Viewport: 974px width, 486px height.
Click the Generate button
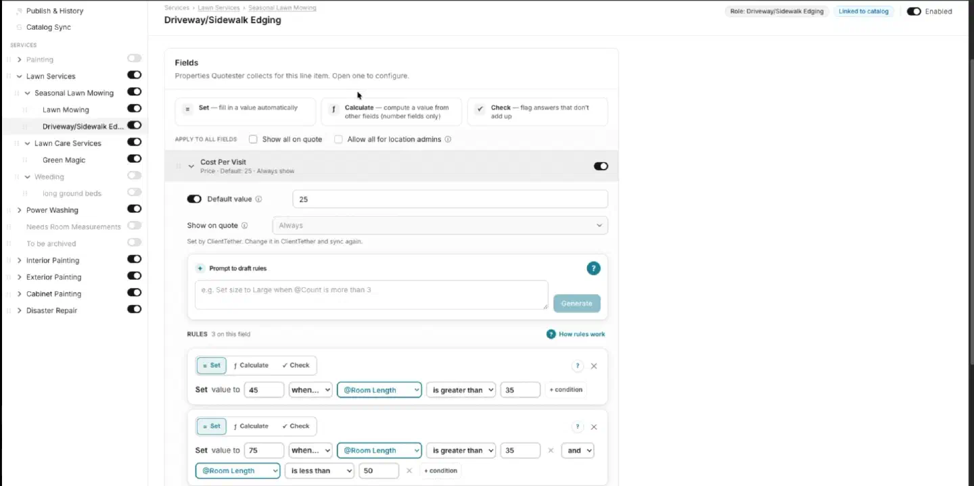coord(576,303)
